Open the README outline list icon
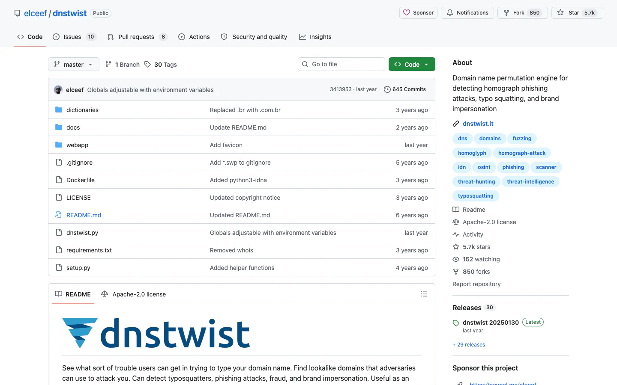Image resolution: width=617 pixels, height=385 pixels. tap(424, 294)
